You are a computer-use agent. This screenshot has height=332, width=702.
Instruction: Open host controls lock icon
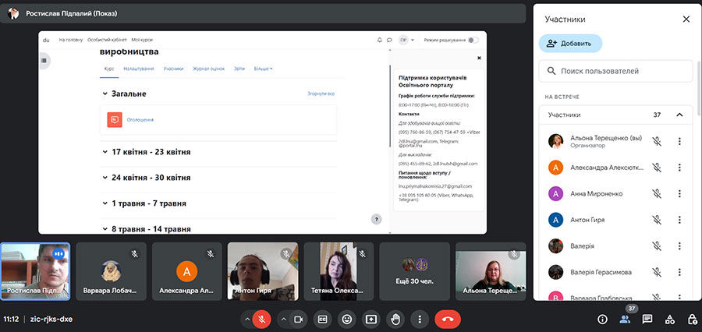click(x=692, y=319)
